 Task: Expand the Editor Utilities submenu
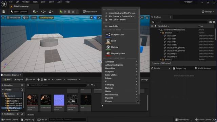[121, 75]
